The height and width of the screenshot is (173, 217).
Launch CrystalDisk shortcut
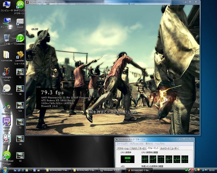click(20, 39)
